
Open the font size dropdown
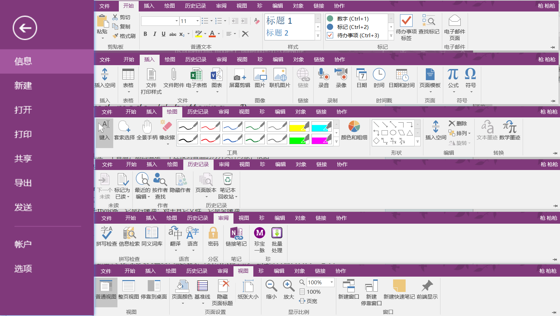[x=198, y=21]
